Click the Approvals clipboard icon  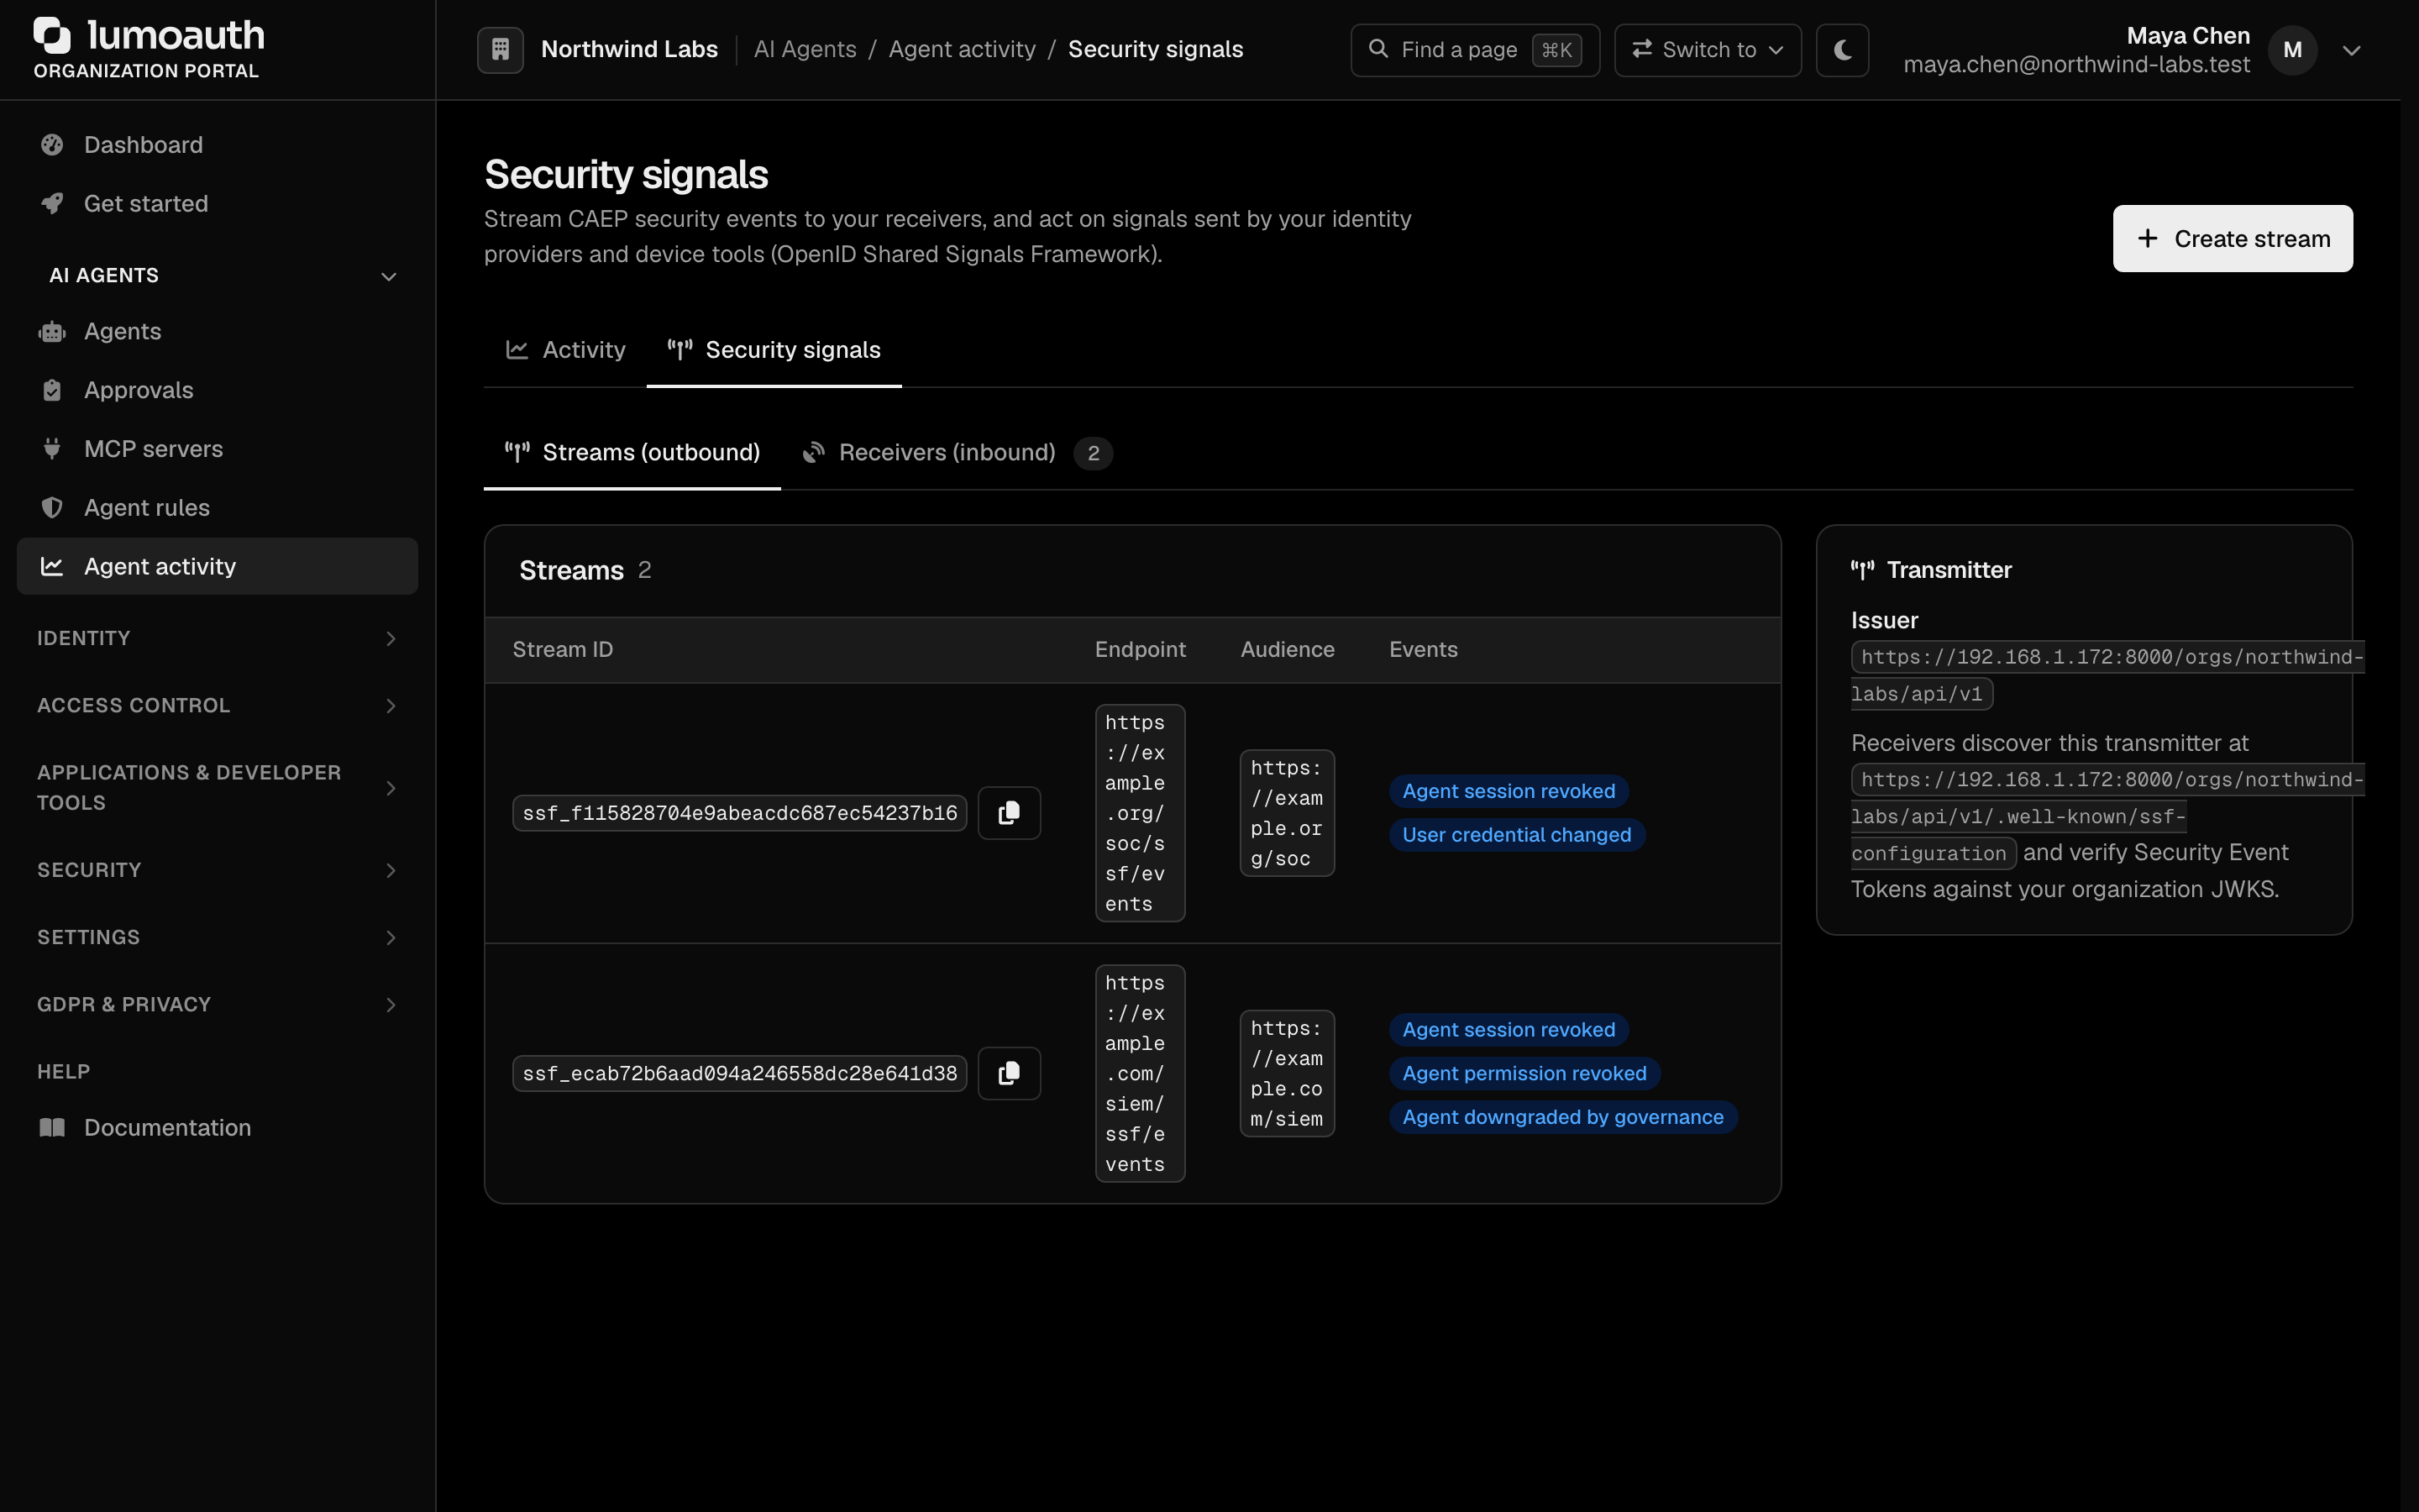(52, 391)
